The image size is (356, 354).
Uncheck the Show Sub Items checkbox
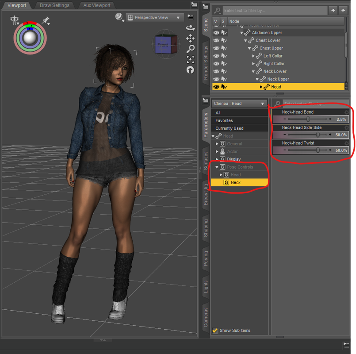[x=215, y=331]
